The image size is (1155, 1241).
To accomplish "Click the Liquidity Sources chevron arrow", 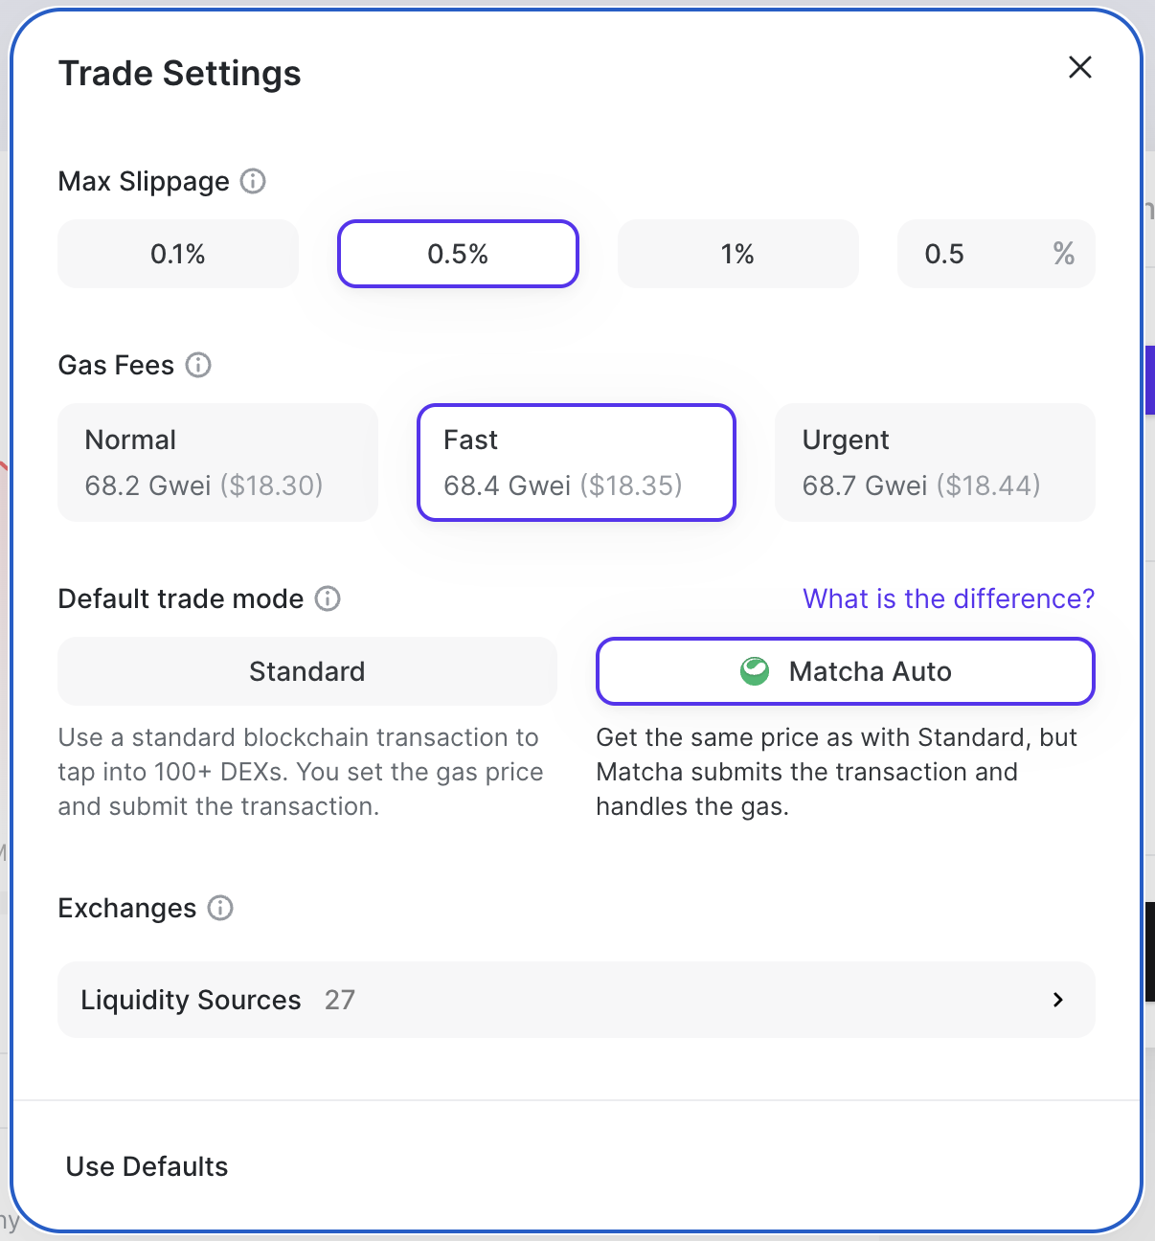I will pyautogui.click(x=1058, y=1000).
